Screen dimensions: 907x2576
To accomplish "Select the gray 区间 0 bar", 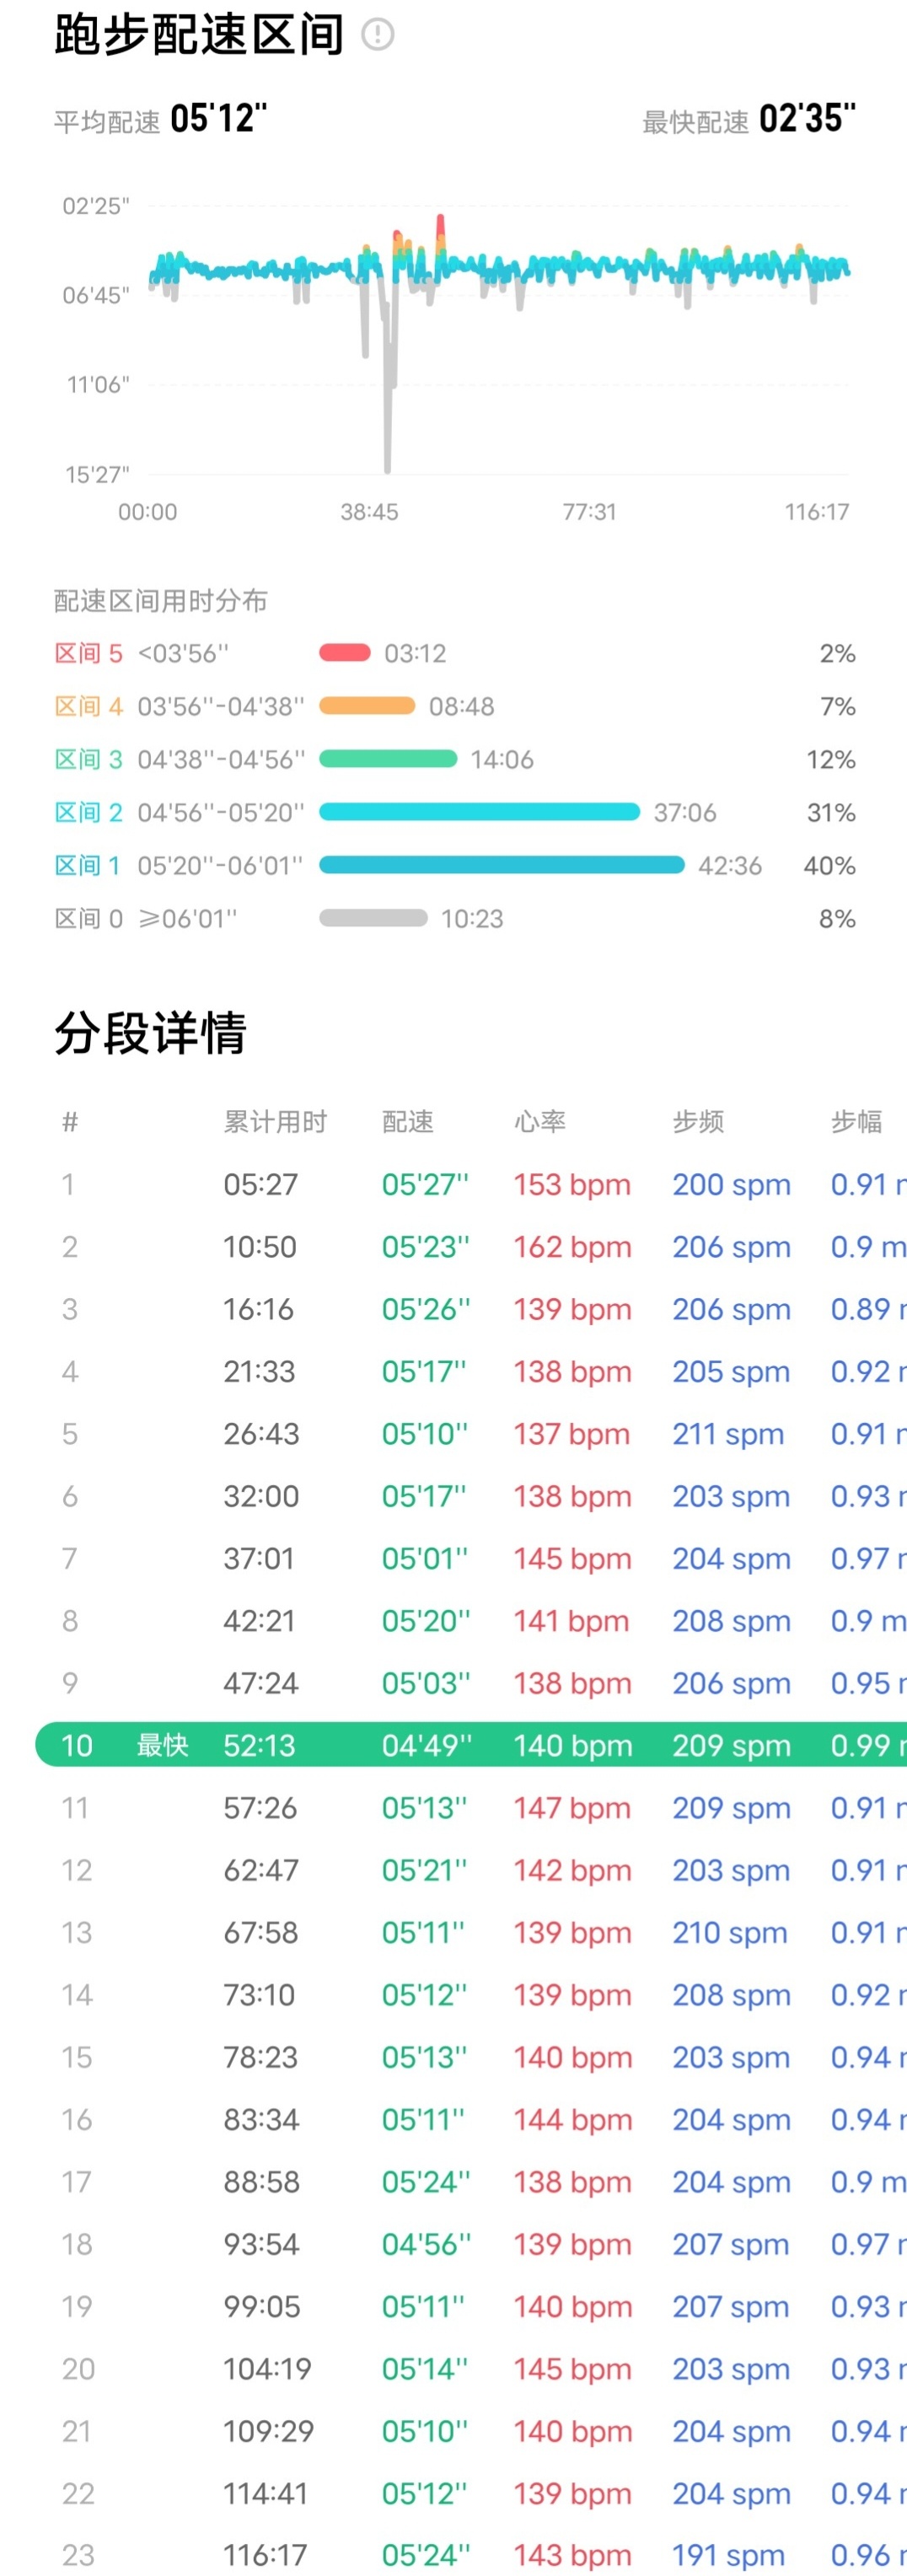I will coord(373,918).
